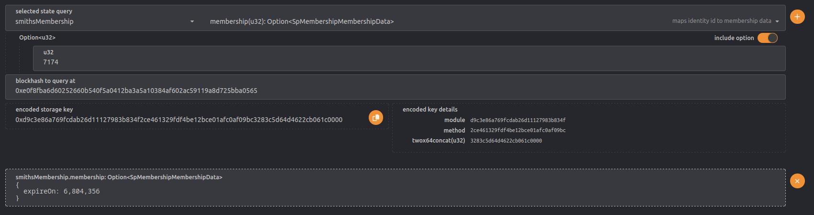Click the encoded key details heading
This screenshot has height=215, width=814.
tap(430, 109)
